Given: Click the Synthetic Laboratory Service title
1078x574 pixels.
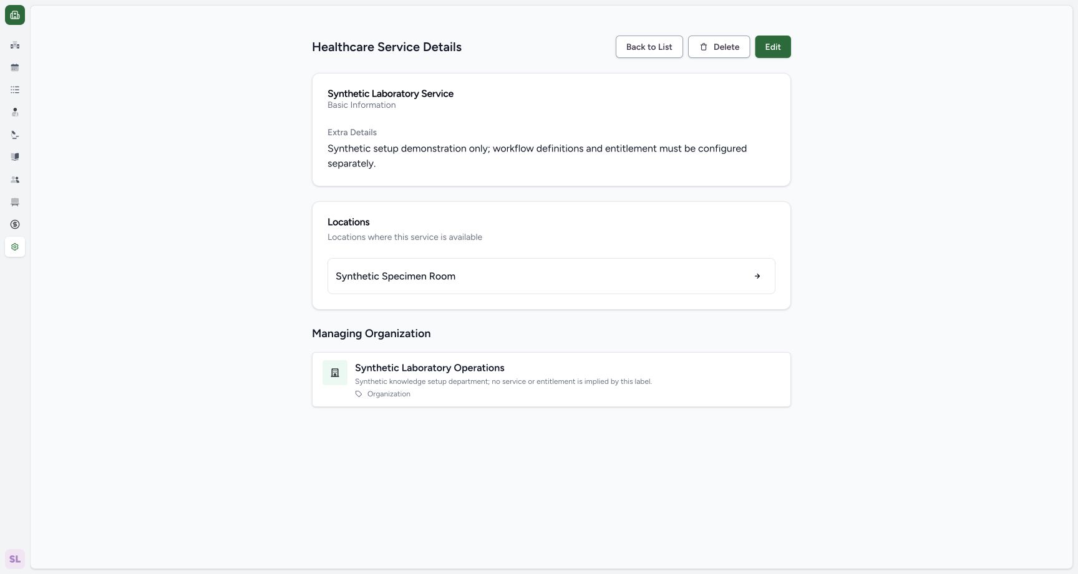Looking at the screenshot, I should tap(391, 93).
